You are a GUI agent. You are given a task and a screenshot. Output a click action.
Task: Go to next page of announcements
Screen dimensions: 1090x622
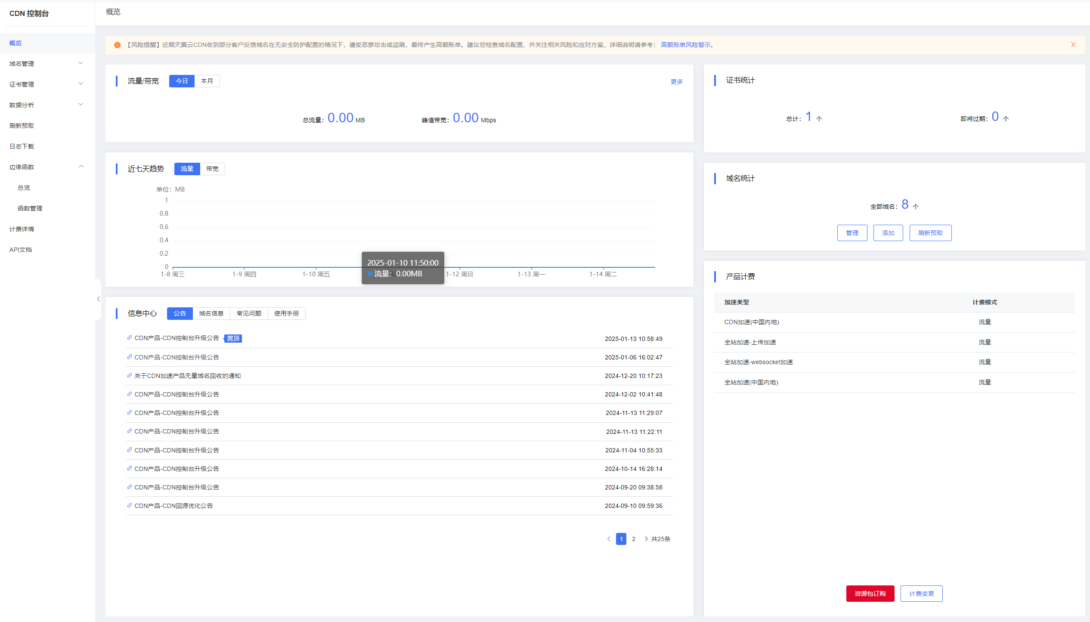pyautogui.click(x=646, y=539)
